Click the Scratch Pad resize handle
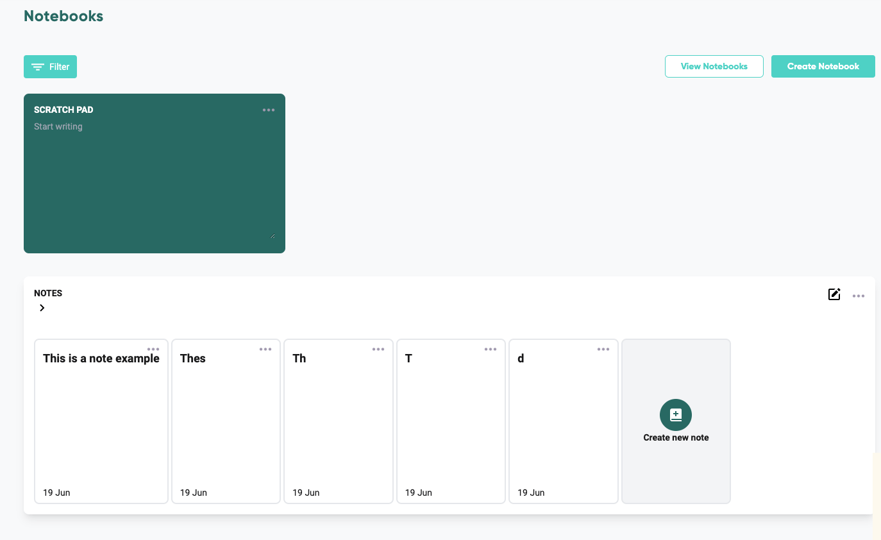 coord(273,235)
